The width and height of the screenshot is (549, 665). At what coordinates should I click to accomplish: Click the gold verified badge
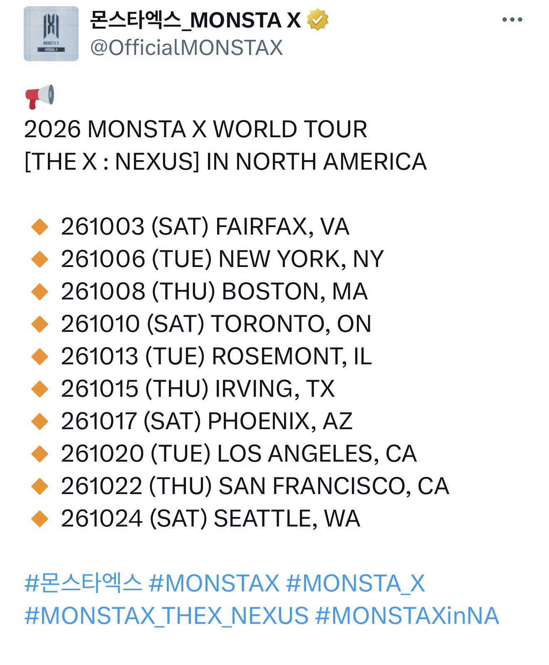pyautogui.click(x=317, y=20)
